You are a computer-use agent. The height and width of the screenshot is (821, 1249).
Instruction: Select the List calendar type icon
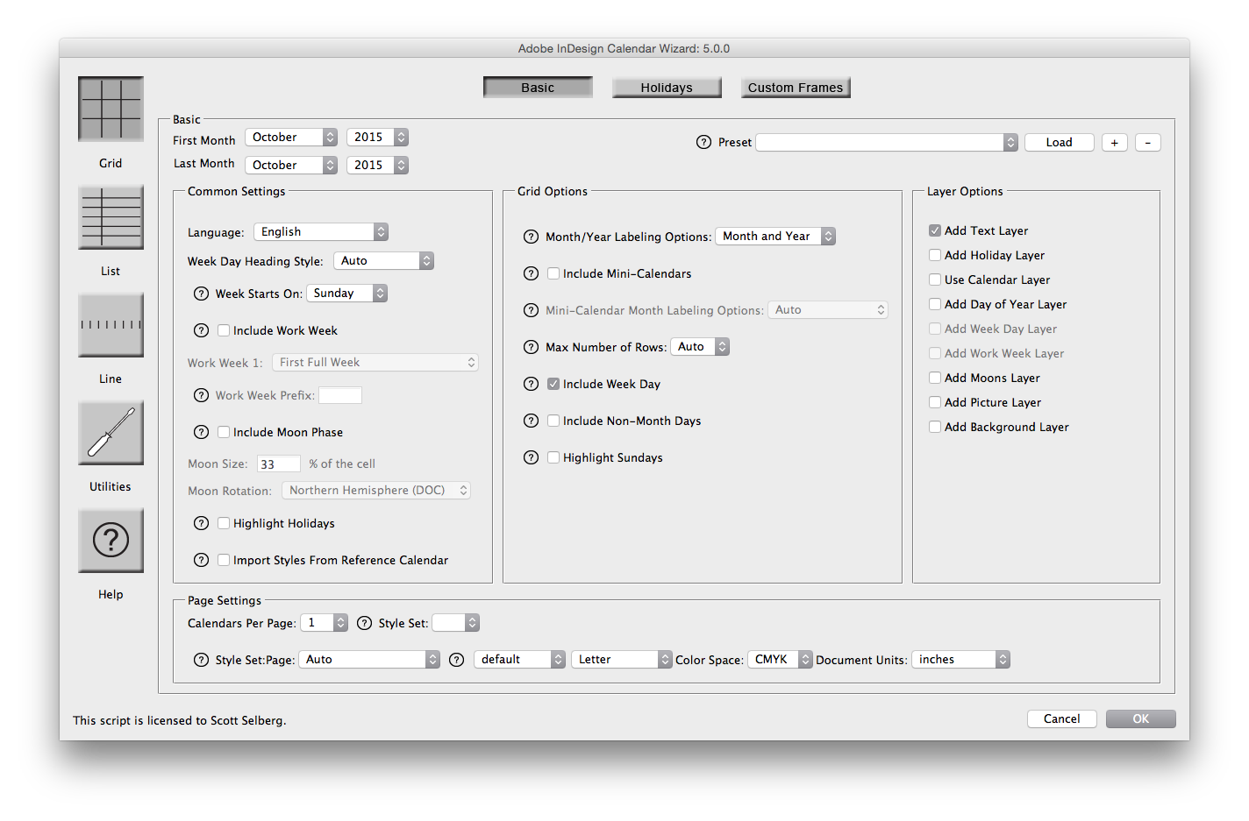click(111, 216)
